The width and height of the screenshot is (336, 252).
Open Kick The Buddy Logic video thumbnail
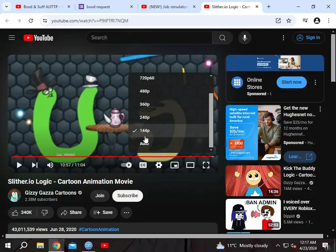(x=253, y=181)
